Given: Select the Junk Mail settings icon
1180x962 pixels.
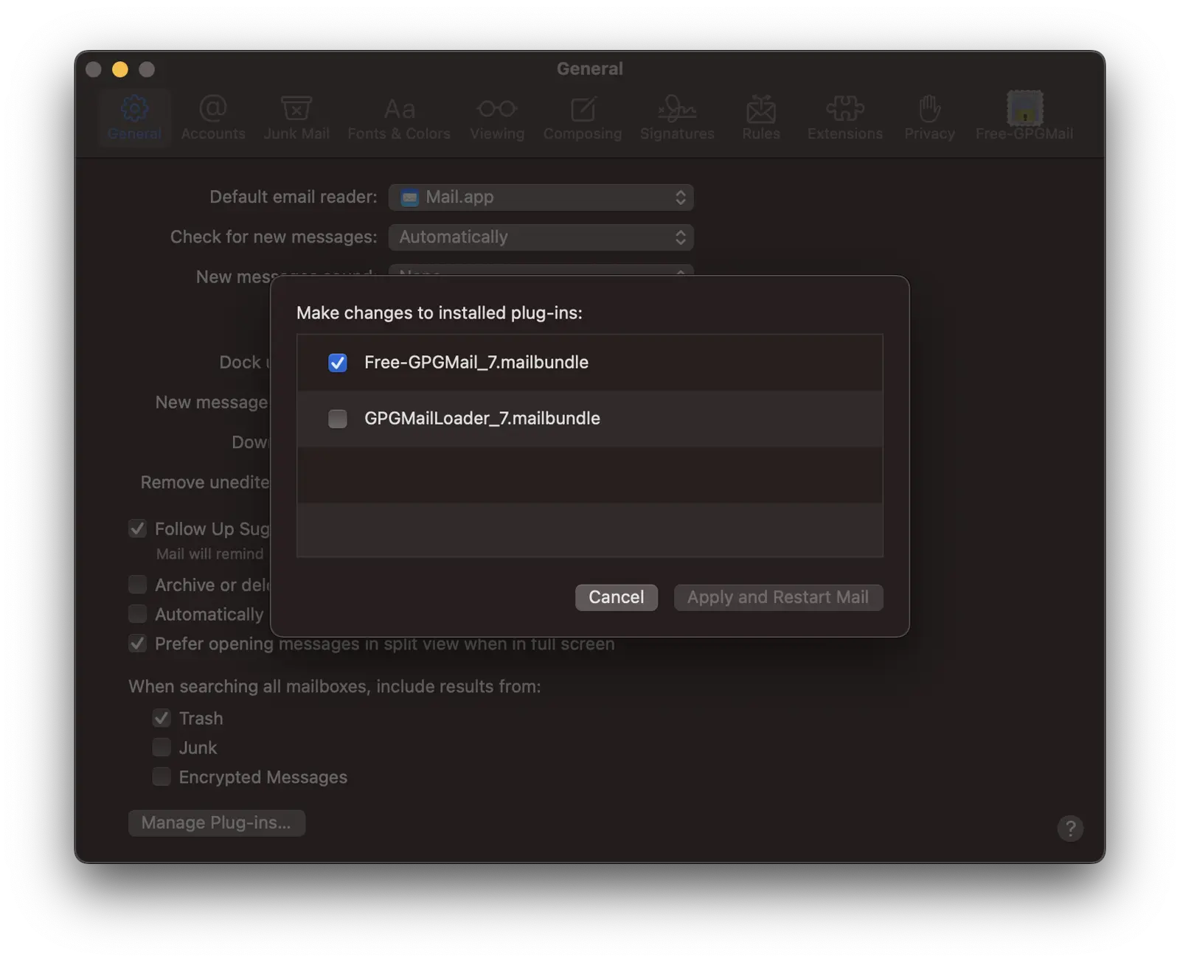Looking at the screenshot, I should click(296, 116).
